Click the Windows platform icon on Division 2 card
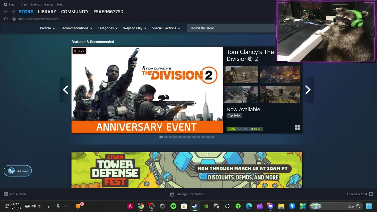This screenshot has width=377, height=212. [x=297, y=127]
